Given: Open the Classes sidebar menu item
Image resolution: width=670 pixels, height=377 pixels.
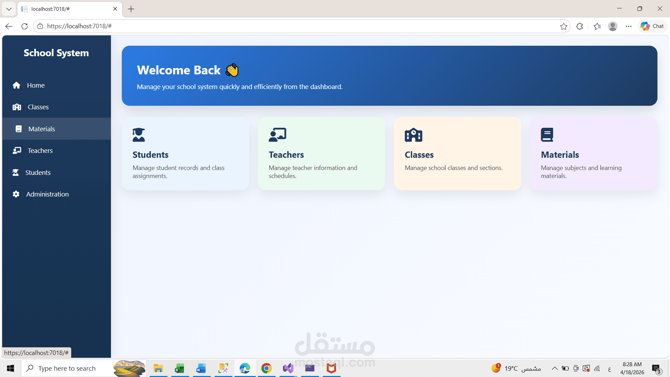Looking at the screenshot, I should coord(57,107).
